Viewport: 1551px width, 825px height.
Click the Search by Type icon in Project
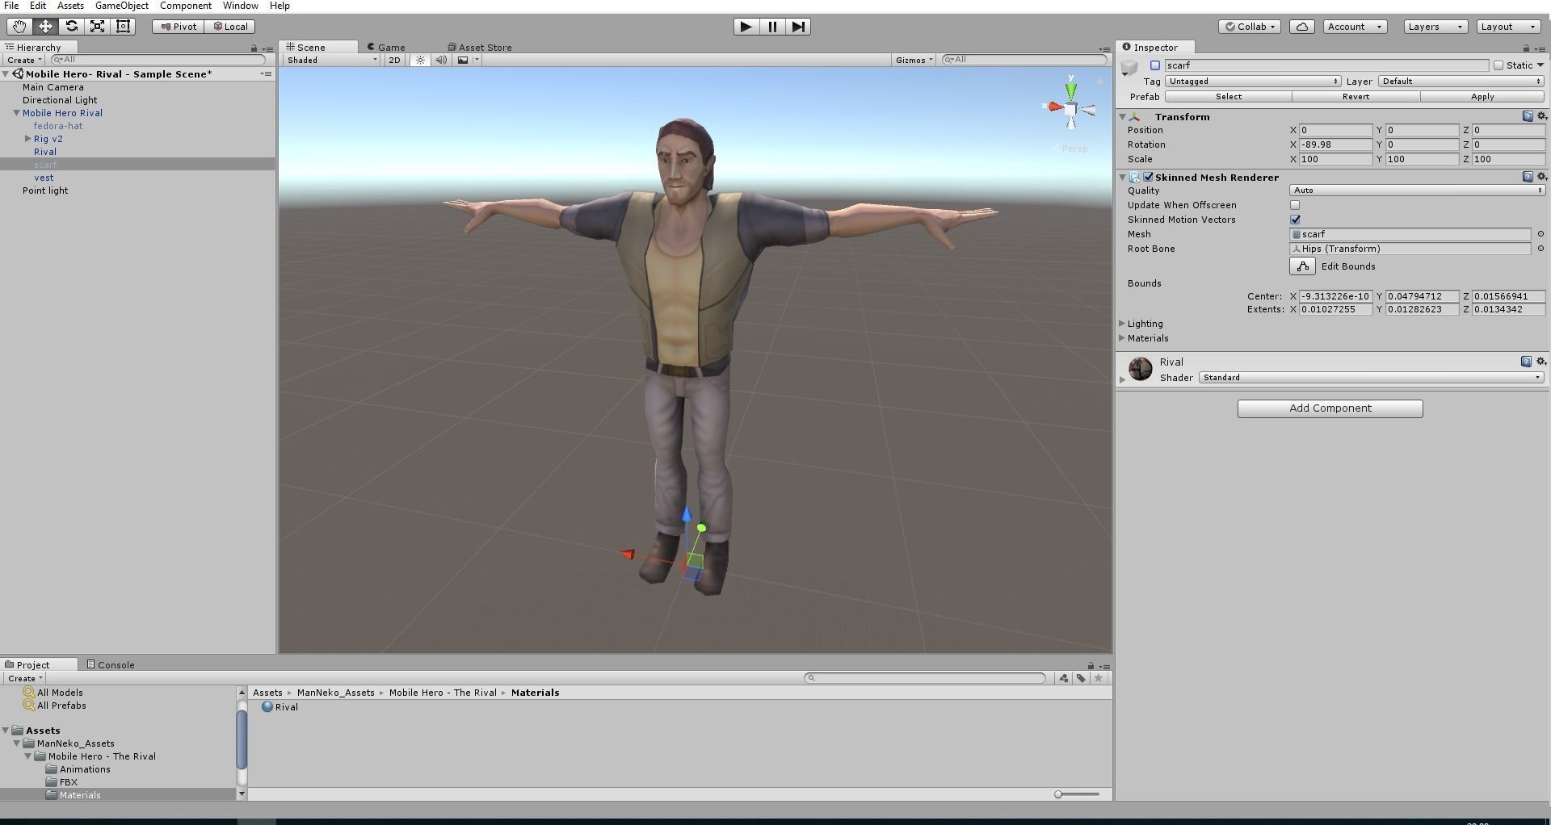click(x=1063, y=678)
